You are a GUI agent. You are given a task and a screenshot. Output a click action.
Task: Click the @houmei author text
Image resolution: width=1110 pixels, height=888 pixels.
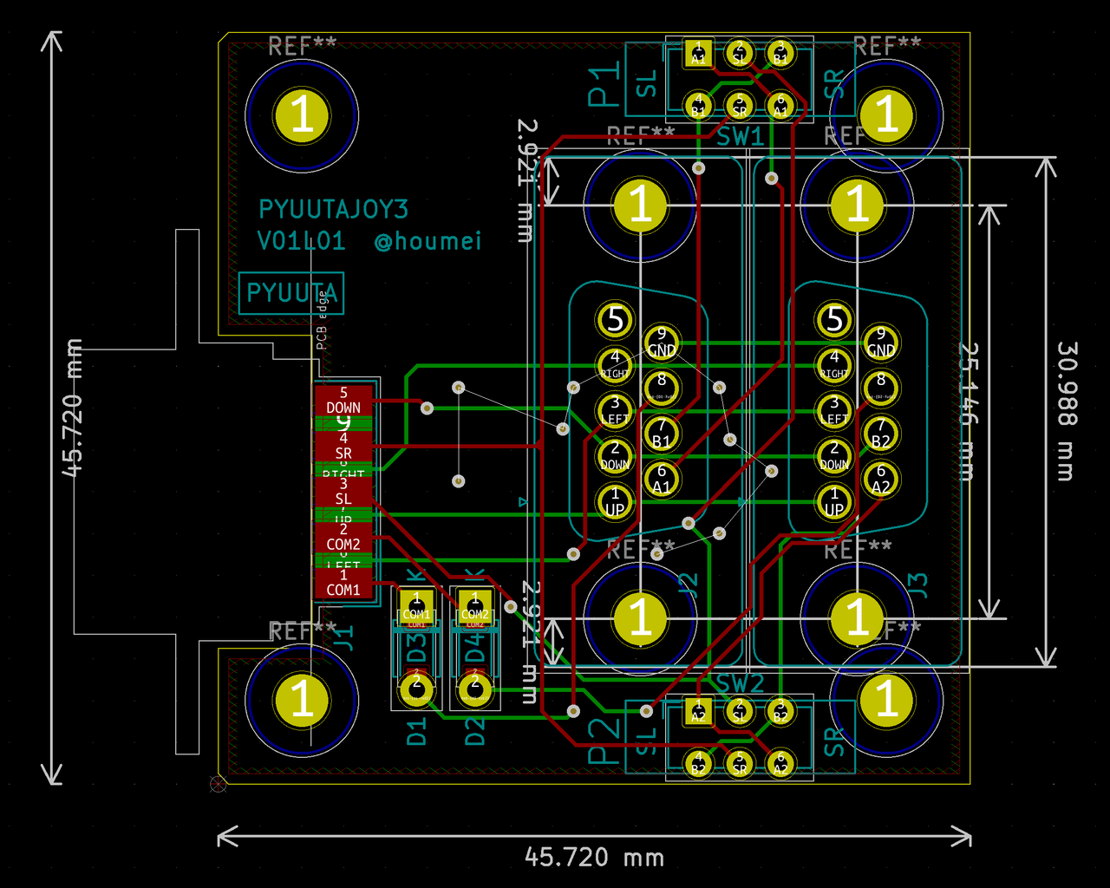[x=428, y=241]
